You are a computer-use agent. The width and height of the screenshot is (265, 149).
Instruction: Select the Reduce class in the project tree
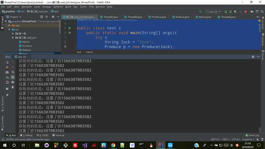coord(25,50)
